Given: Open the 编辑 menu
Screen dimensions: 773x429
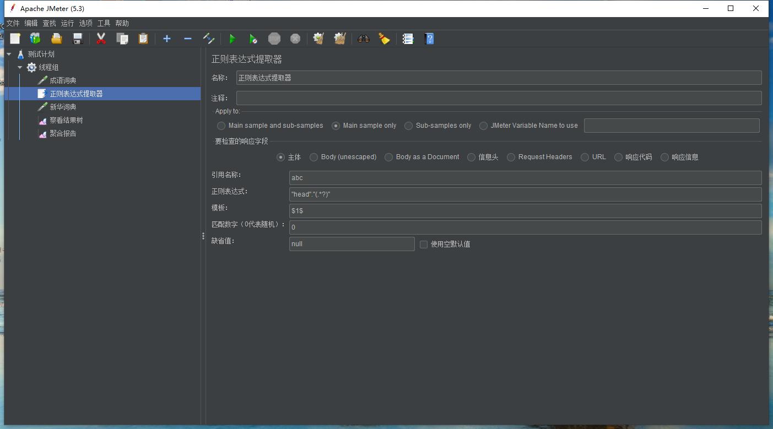Looking at the screenshot, I should point(31,23).
